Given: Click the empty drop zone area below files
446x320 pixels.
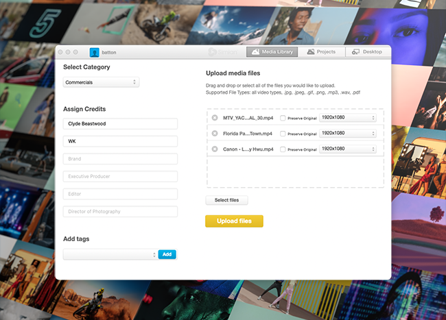Looking at the screenshot, I should (295, 172).
